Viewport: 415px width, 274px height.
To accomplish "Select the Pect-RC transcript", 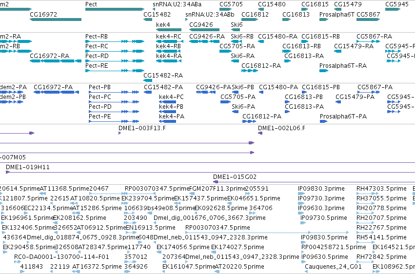I will [115, 51].
